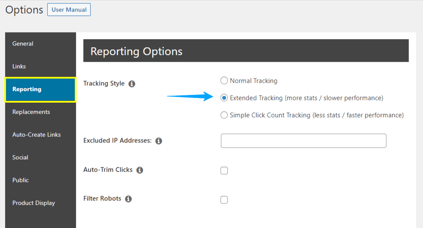The height and width of the screenshot is (228, 423).
Task: Click info icon beside Excluded IP Addresses
Action: point(159,141)
